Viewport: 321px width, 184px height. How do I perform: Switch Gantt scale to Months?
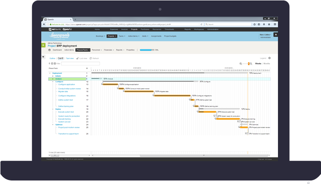(267, 64)
